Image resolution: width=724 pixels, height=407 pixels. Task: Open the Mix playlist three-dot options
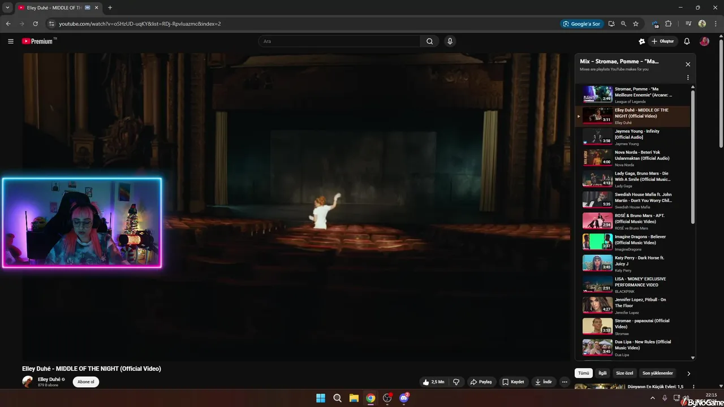click(688, 77)
